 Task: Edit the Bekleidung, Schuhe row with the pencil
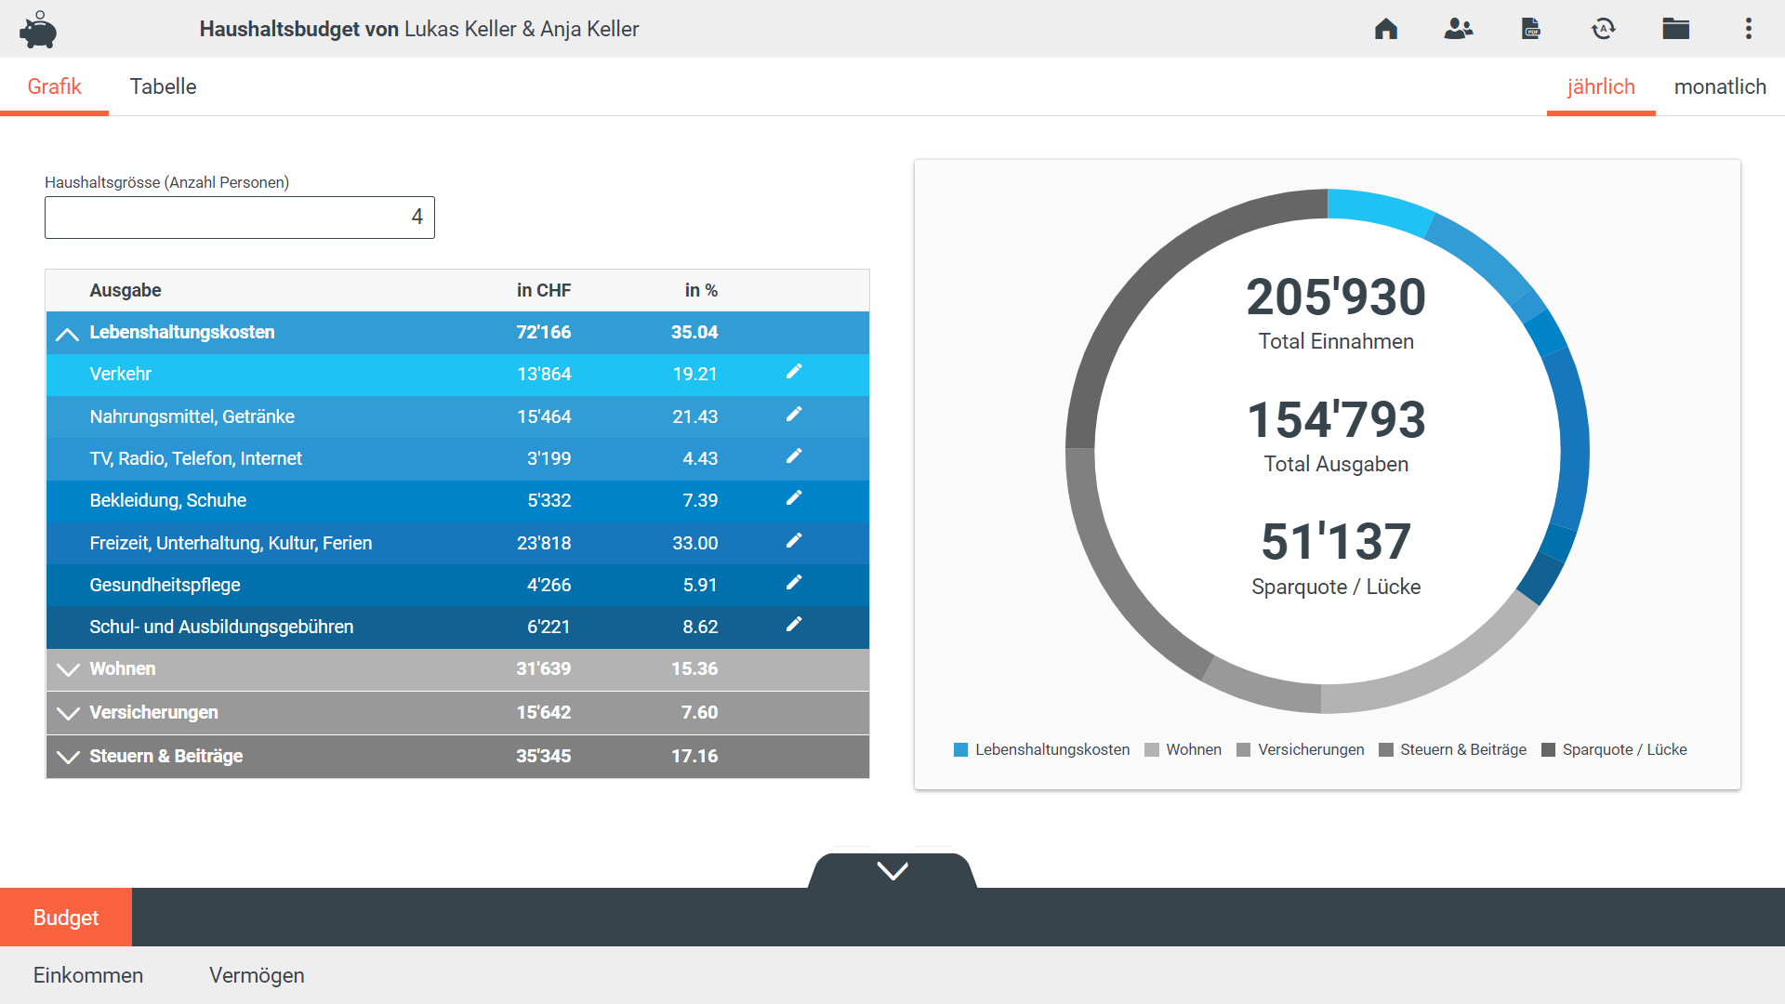794,498
